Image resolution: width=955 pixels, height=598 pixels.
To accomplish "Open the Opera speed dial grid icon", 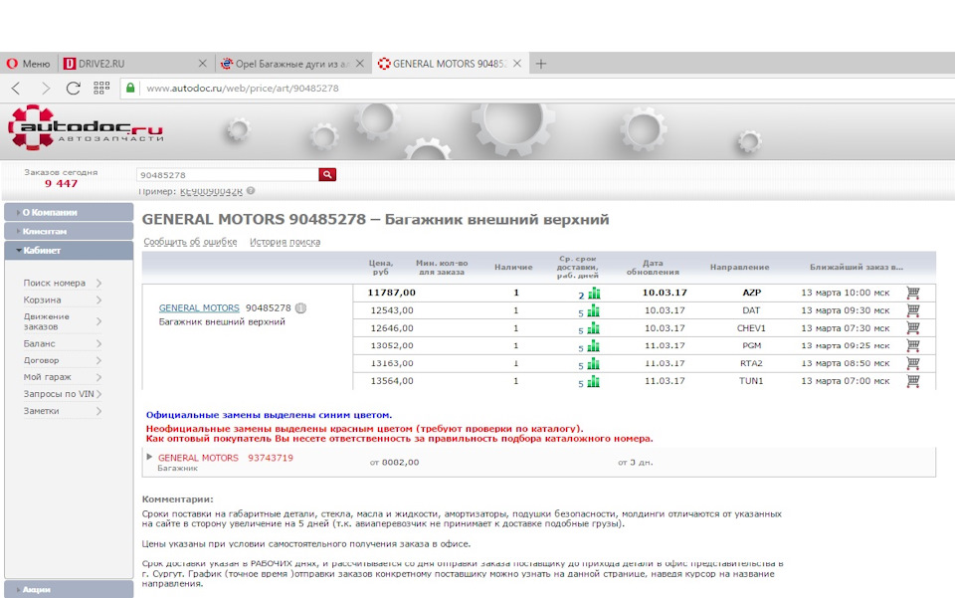I will [x=101, y=89].
